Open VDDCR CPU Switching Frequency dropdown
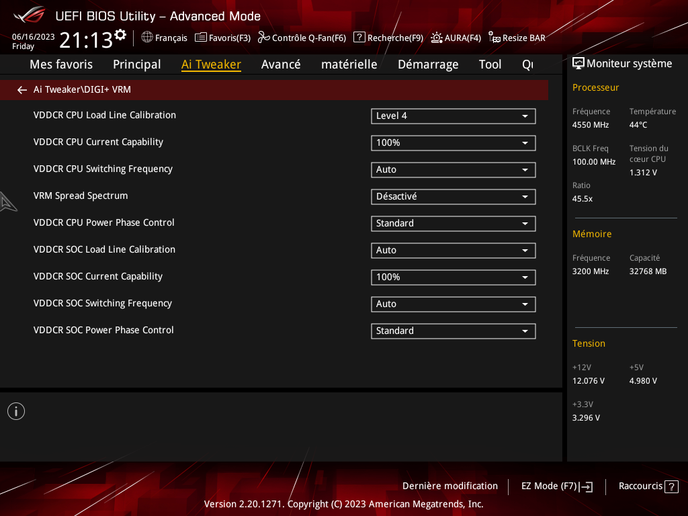Viewport: 688px width, 516px height. tap(454, 170)
